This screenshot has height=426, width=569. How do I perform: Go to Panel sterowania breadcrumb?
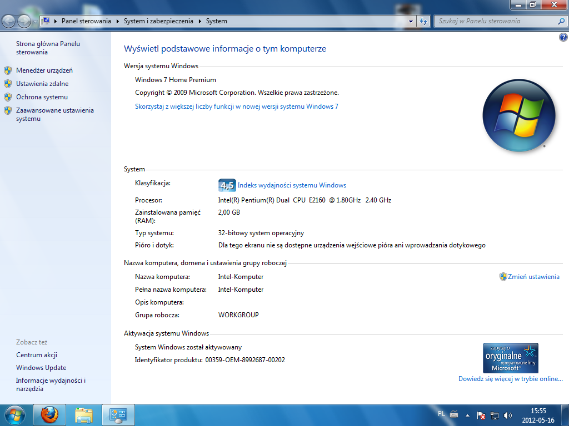click(x=86, y=21)
